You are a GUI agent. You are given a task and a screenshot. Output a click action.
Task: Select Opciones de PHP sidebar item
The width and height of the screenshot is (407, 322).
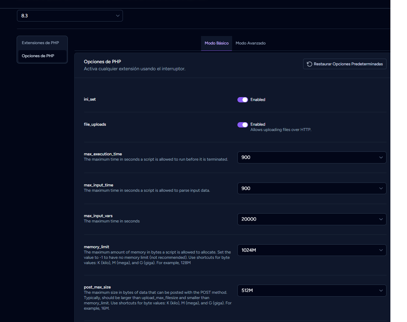[38, 56]
